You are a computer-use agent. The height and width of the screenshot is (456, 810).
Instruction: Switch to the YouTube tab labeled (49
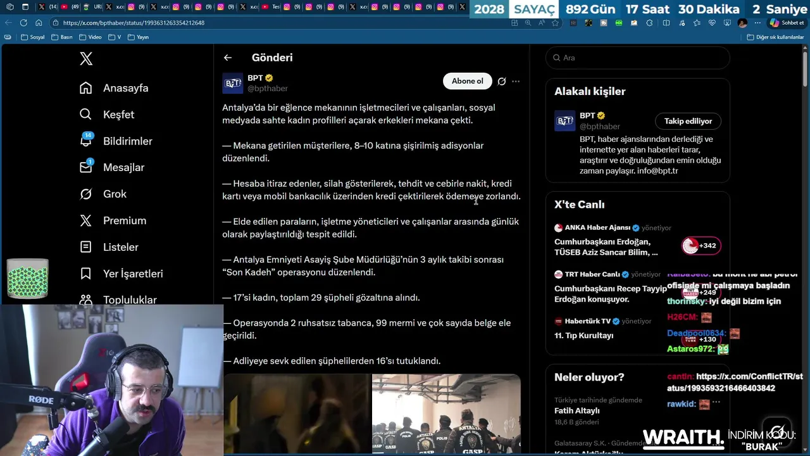pyautogui.click(x=70, y=7)
